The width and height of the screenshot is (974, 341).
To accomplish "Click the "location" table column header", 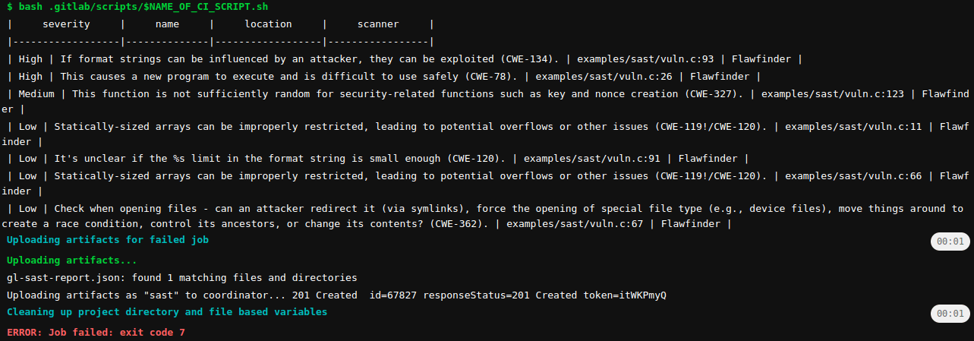I will click(x=268, y=25).
